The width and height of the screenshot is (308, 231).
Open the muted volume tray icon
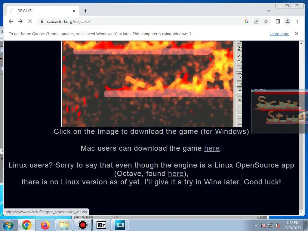coord(278,225)
